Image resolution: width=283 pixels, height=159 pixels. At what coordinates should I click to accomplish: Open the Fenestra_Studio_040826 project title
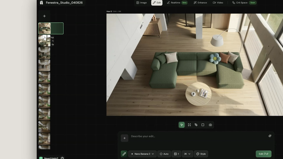(x=64, y=3)
